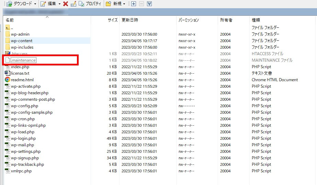
Task: Open the ダウンロード dropdown arrow
Action: [35, 4]
